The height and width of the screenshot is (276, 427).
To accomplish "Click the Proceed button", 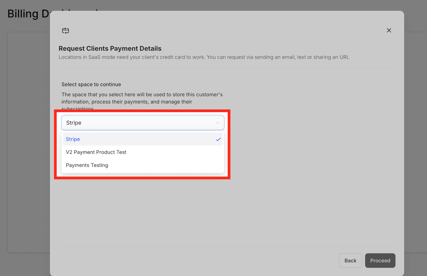I will coord(380,261).
